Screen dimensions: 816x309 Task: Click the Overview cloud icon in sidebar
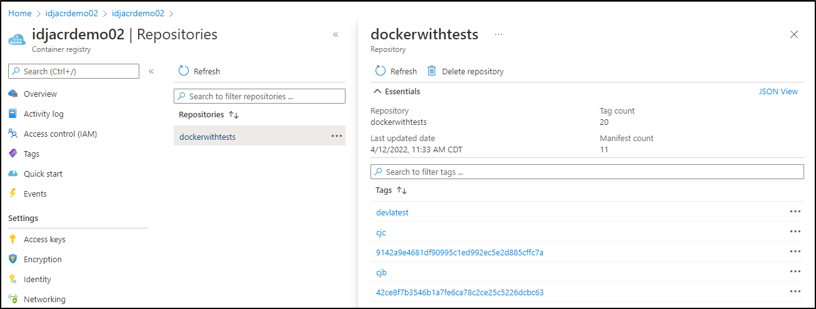pyautogui.click(x=12, y=94)
